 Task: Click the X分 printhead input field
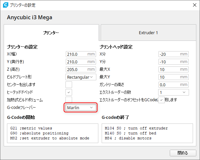point(173,54)
